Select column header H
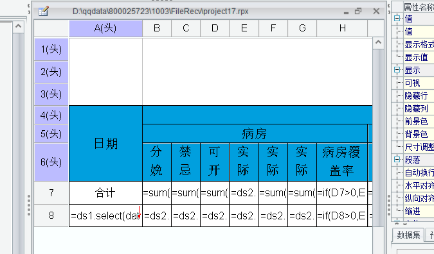This screenshot has height=254, width=434. (343, 28)
